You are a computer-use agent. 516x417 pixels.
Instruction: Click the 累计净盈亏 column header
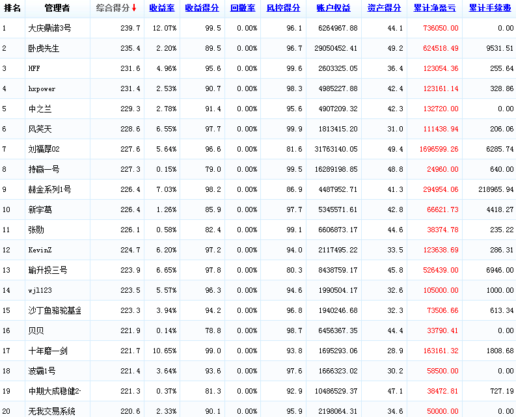[434, 8]
